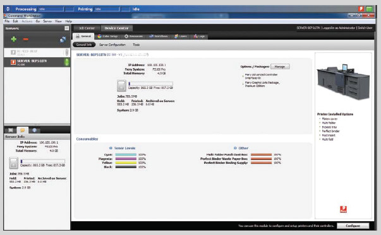Click the Manage button beside Options / Packages

coord(280,67)
